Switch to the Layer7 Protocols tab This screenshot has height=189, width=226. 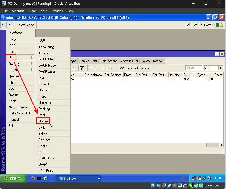(152, 61)
